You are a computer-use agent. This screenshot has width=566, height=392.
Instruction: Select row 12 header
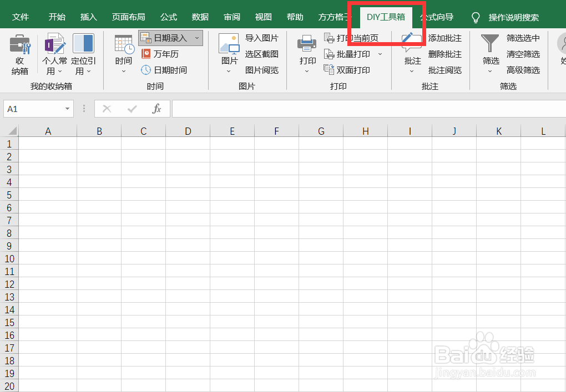tap(9, 284)
